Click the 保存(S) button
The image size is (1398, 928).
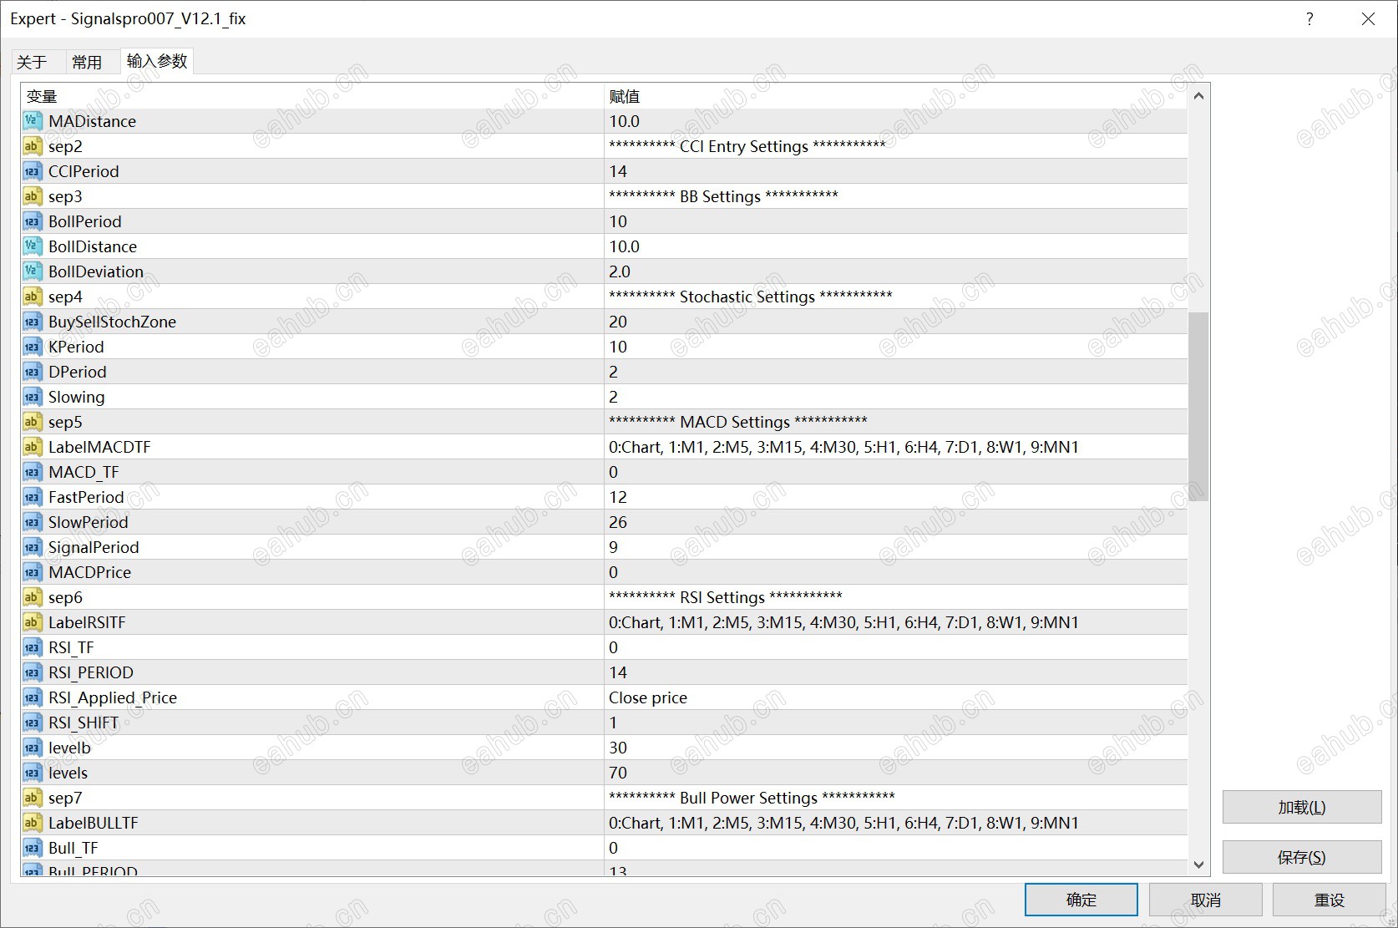click(x=1301, y=858)
